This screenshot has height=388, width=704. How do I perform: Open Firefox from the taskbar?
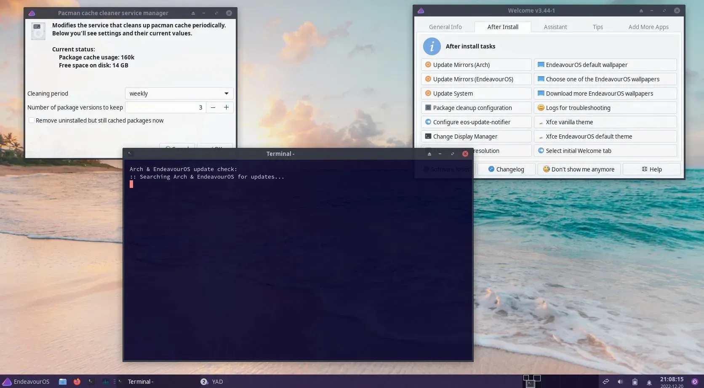point(77,382)
